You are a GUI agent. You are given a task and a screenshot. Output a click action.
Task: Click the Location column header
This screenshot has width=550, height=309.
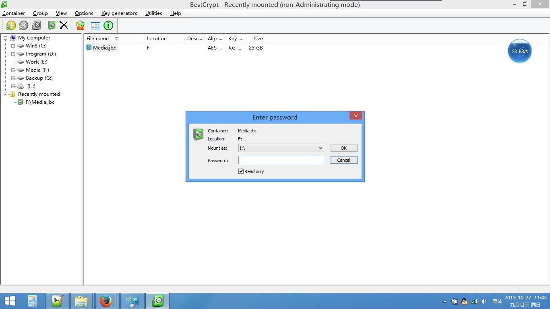point(165,39)
